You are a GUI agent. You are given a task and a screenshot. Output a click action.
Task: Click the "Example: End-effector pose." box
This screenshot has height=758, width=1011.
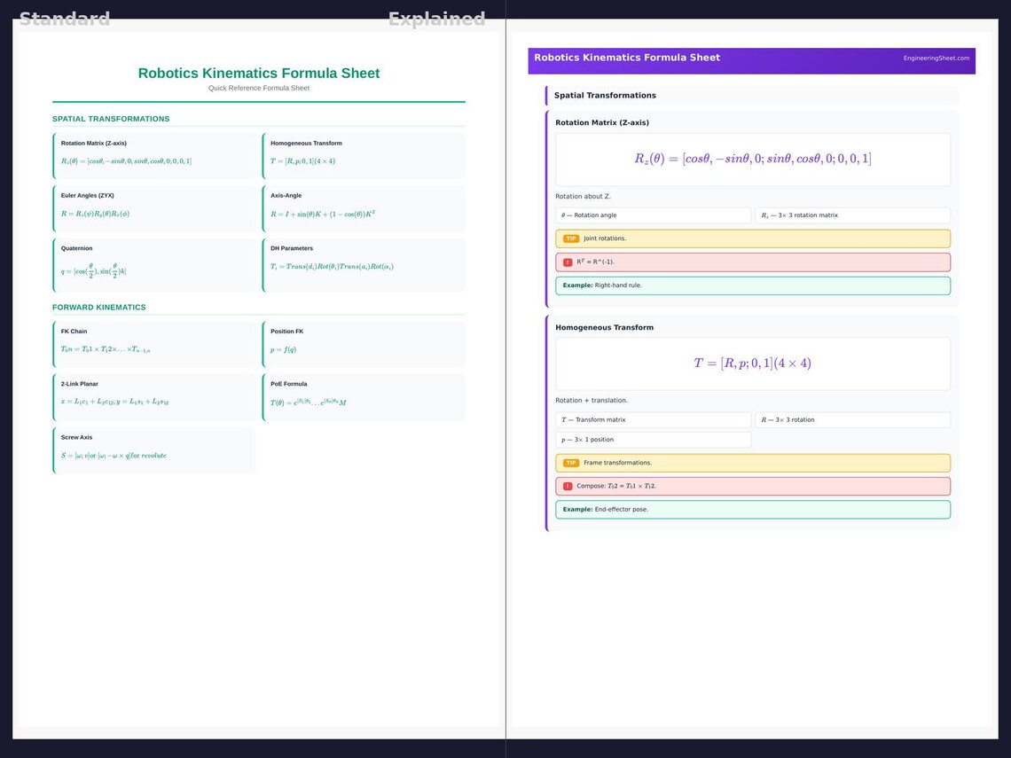(752, 509)
